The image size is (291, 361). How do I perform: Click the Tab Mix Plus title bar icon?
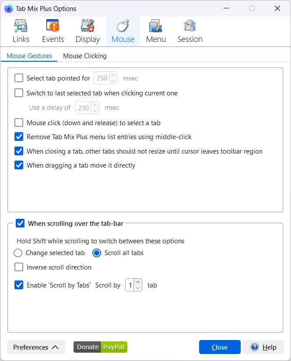(8, 8)
